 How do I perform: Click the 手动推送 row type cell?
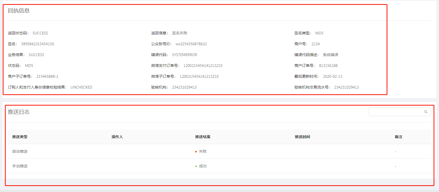tap(20, 166)
